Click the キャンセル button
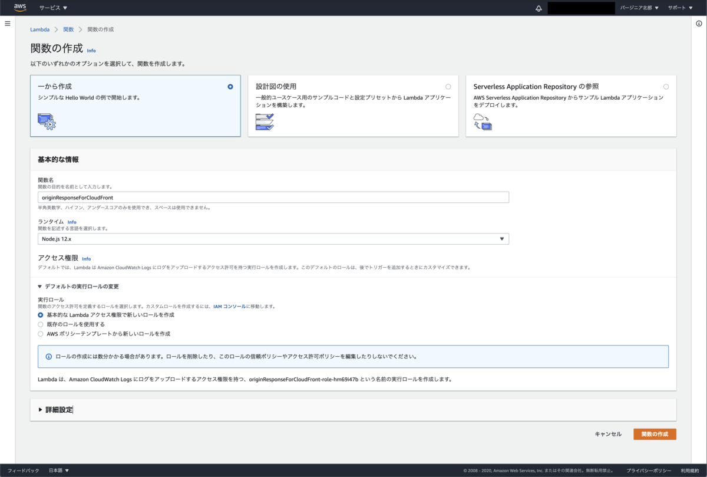This screenshot has width=707, height=477. pos(608,434)
